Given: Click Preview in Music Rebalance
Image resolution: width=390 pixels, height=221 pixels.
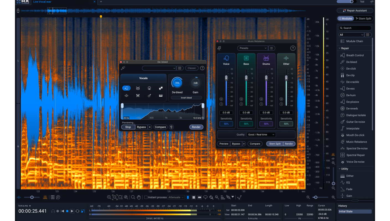Looking at the screenshot, I should [224, 144].
